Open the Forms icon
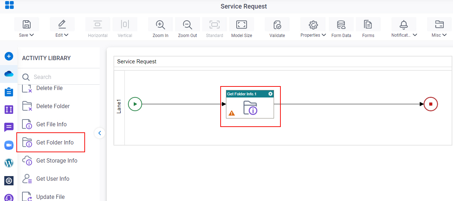 pyautogui.click(x=368, y=24)
